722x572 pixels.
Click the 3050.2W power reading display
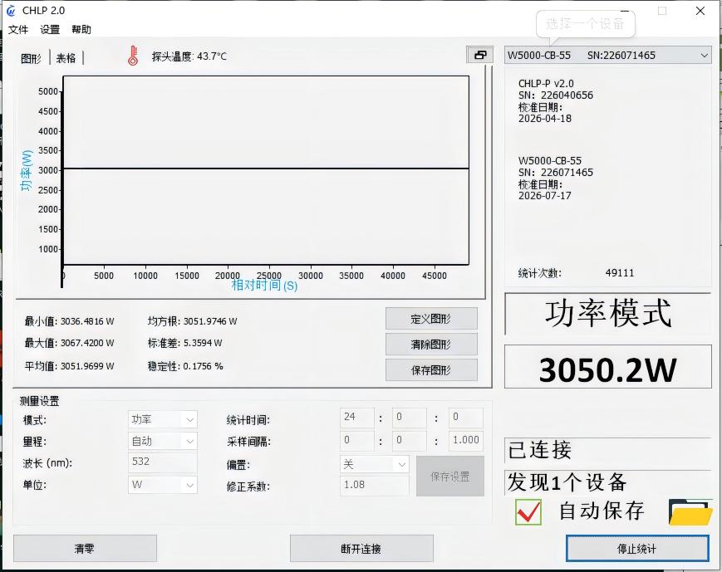pos(608,368)
